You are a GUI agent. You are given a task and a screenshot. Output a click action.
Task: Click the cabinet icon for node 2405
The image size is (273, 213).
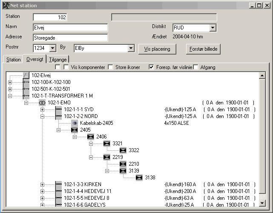click(75, 130)
